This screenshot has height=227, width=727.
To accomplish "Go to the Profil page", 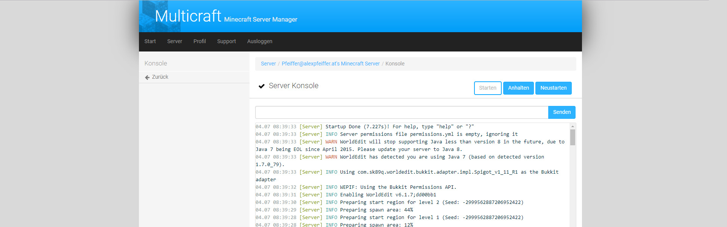I will click(x=200, y=41).
